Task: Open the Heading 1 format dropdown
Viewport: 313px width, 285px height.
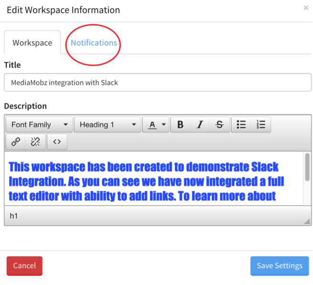Action: click(108, 125)
